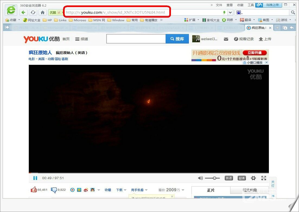Open the 翻译 translate tool
The height and width of the screenshot is (212, 299).
point(246,20)
